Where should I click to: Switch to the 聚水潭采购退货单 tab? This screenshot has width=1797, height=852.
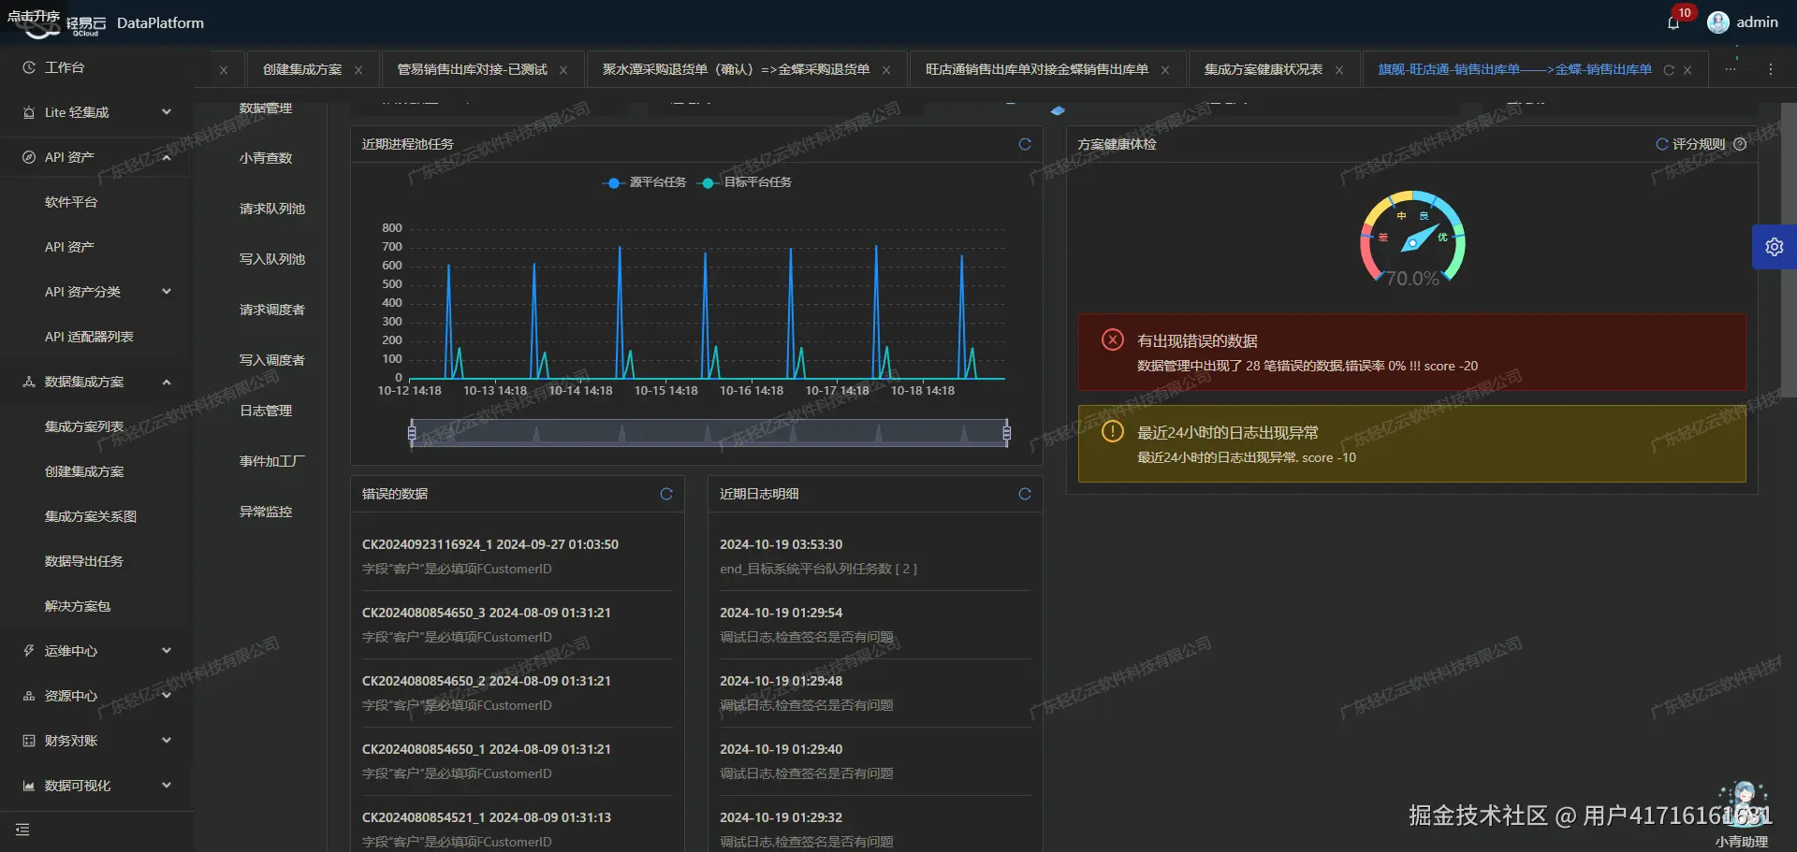736,70
